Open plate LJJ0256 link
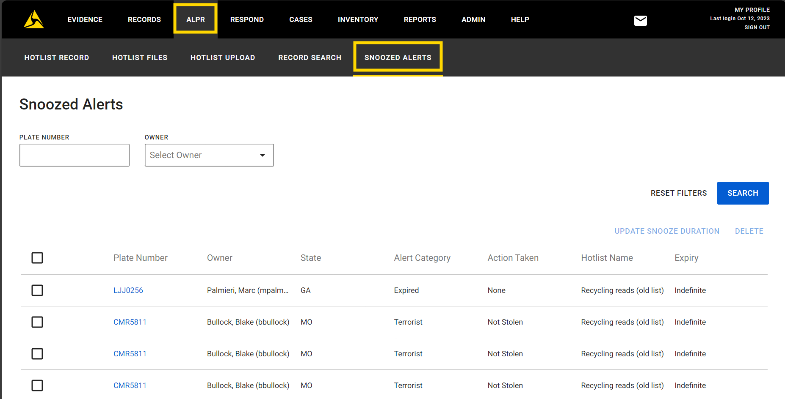 tap(128, 290)
